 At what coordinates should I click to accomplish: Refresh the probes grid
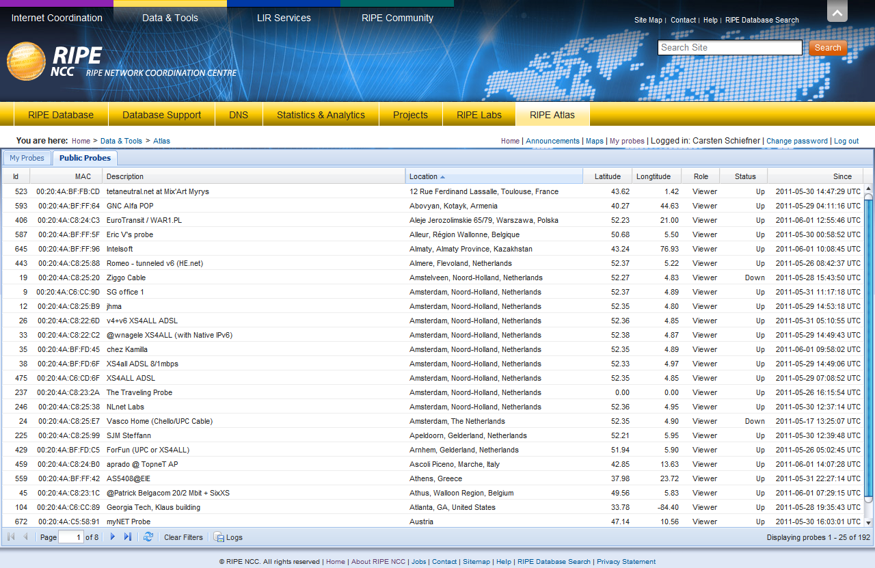coord(148,537)
